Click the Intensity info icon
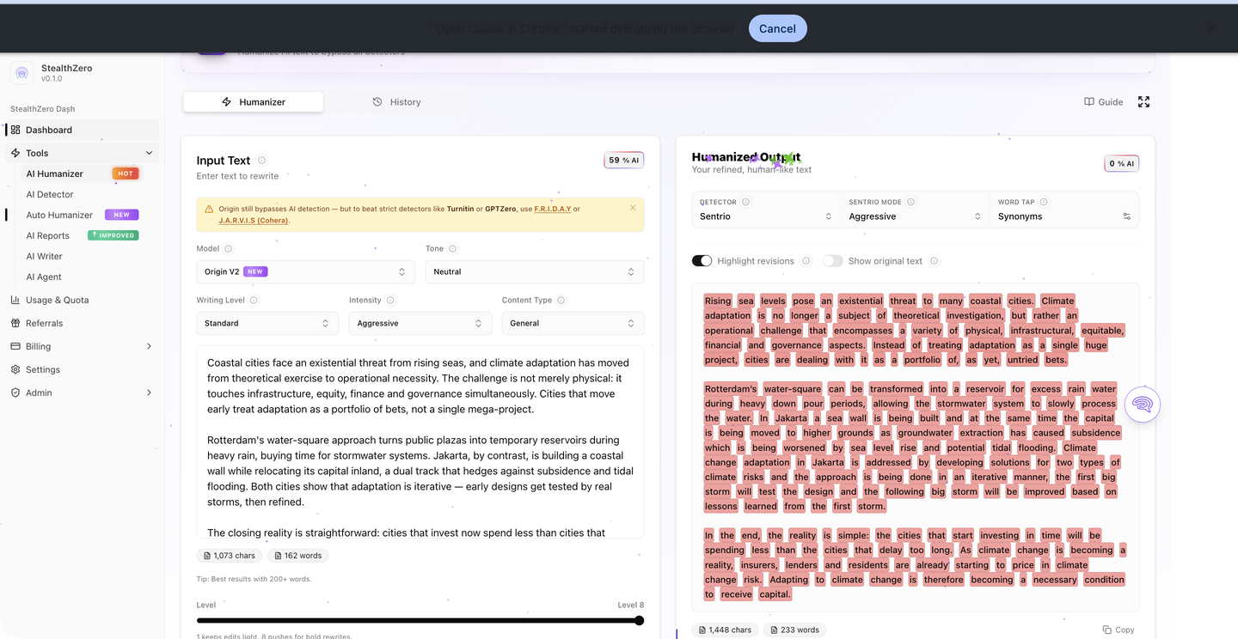The height and width of the screenshot is (639, 1238). tap(390, 301)
